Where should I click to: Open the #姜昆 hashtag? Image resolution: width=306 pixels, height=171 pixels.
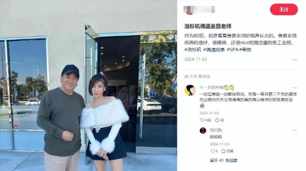point(245,50)
